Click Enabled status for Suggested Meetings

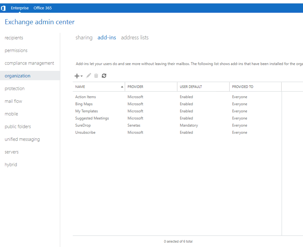point(186,118)
